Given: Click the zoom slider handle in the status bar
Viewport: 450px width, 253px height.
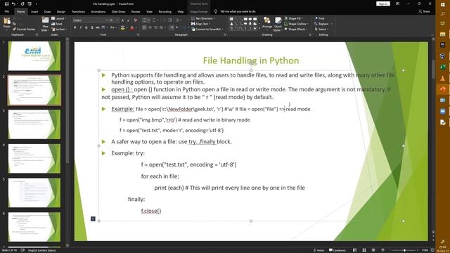Looking at the screenshot, I should [404, 250].
